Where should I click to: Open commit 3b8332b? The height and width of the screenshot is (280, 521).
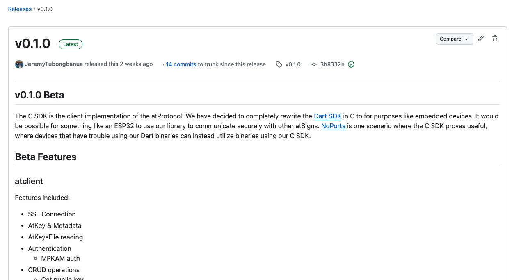[x=332, y=64]
